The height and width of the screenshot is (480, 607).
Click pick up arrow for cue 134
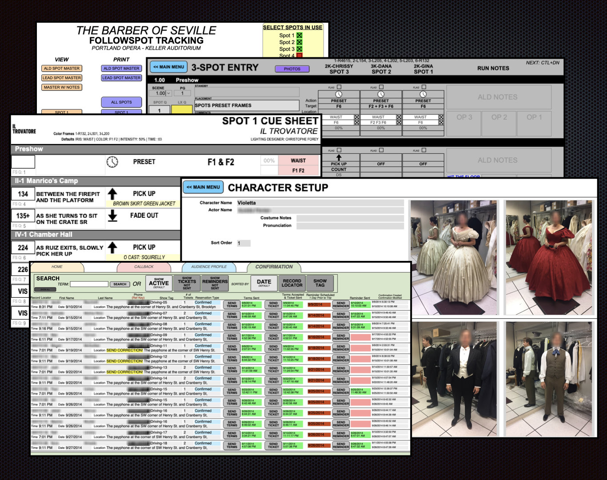click(x=112, y=194)
